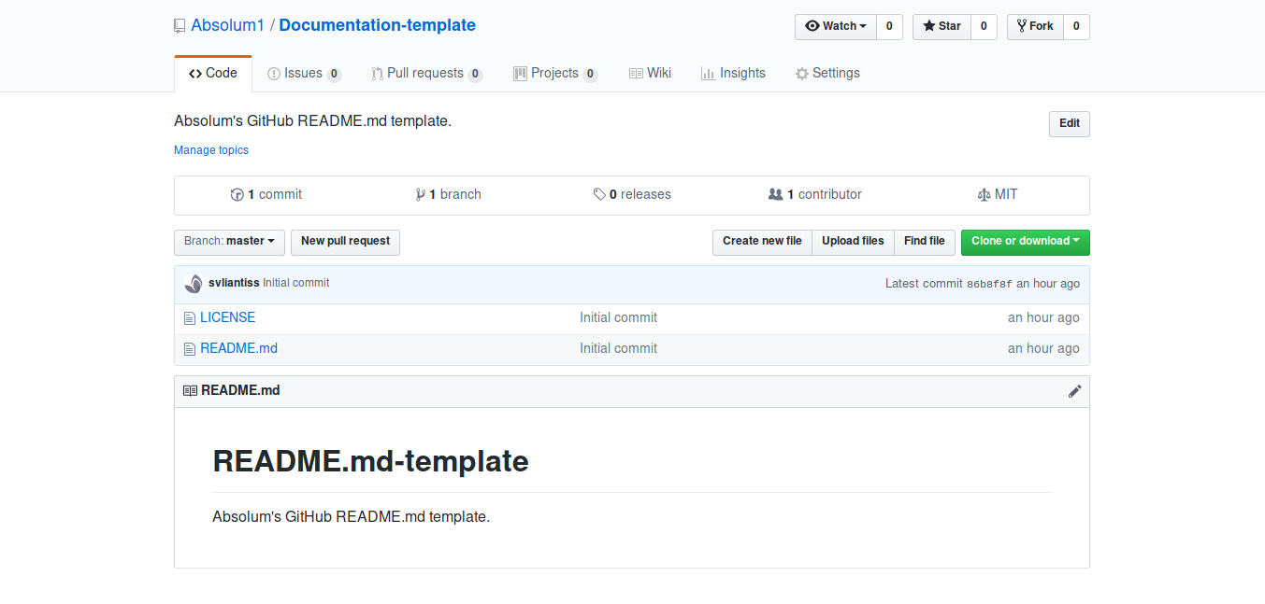Switch to the Issues tab
Viewport: 1265px width, 604px height.
click(304, 73)
